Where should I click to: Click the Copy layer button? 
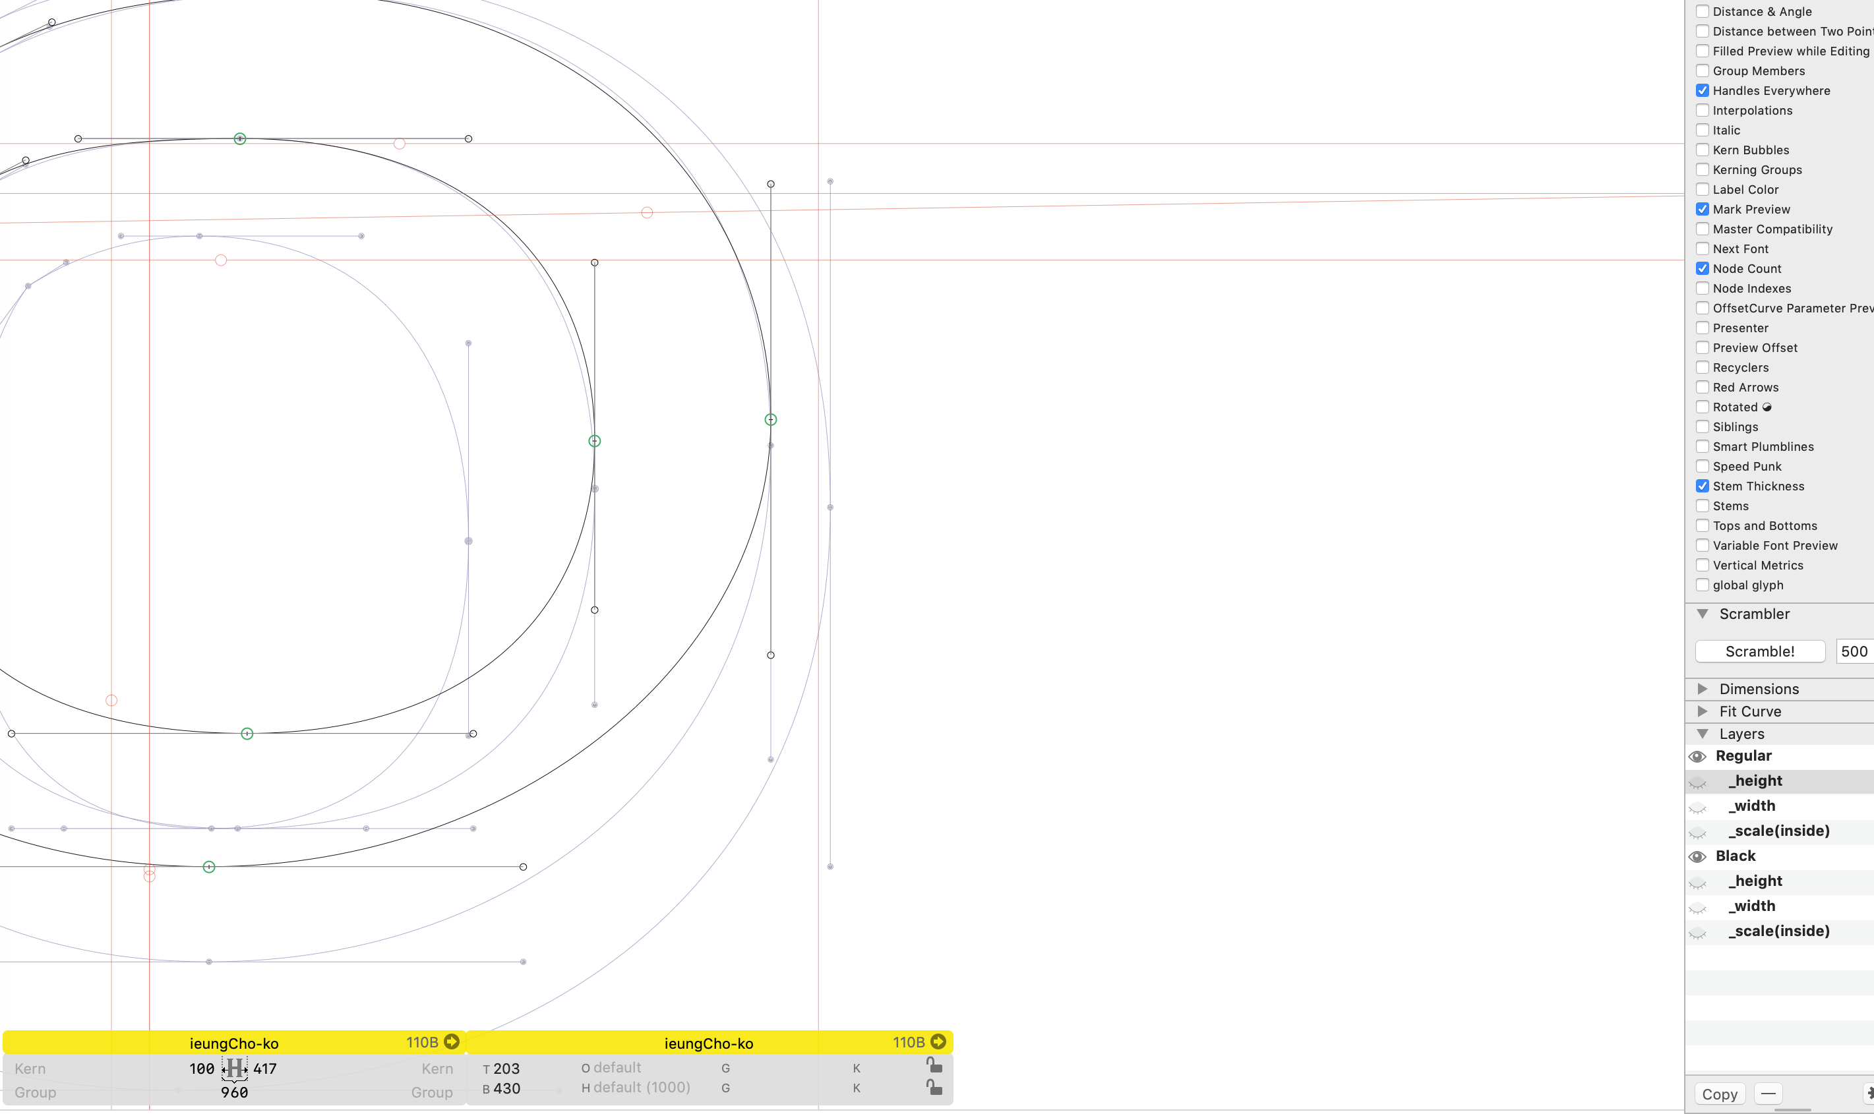[1719, 1094]
